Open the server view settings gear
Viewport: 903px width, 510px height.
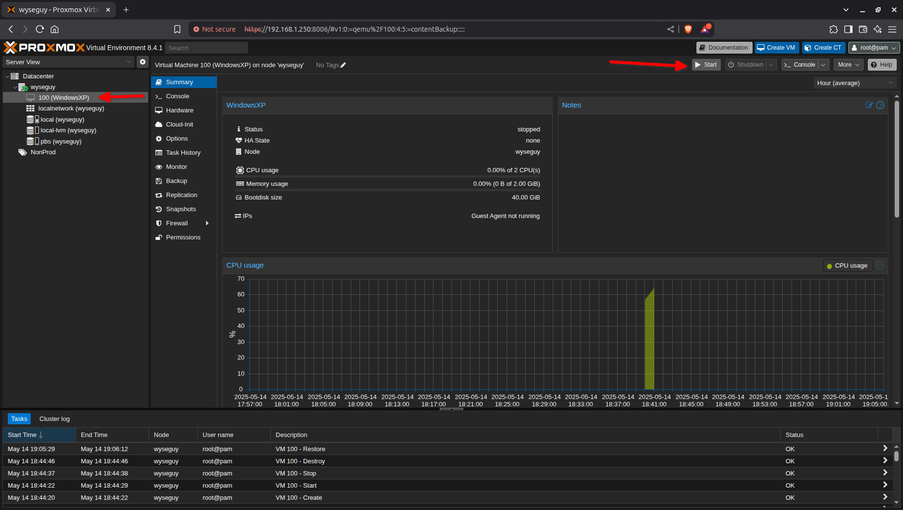142,62
